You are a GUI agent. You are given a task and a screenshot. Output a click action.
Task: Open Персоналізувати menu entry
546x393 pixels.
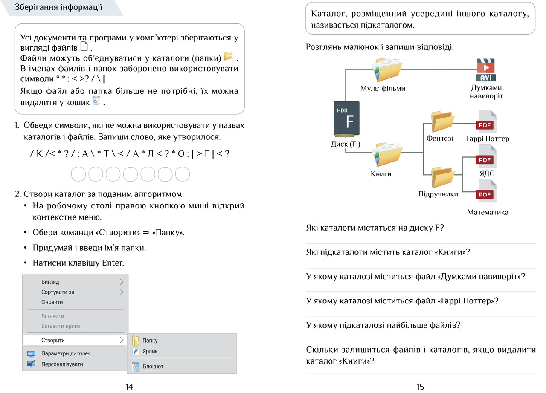[x=76, y=364]
